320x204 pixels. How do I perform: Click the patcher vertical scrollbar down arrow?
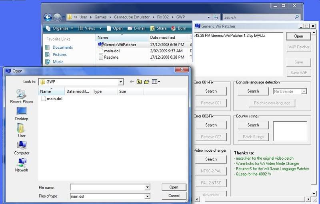[x=314, y=193]
